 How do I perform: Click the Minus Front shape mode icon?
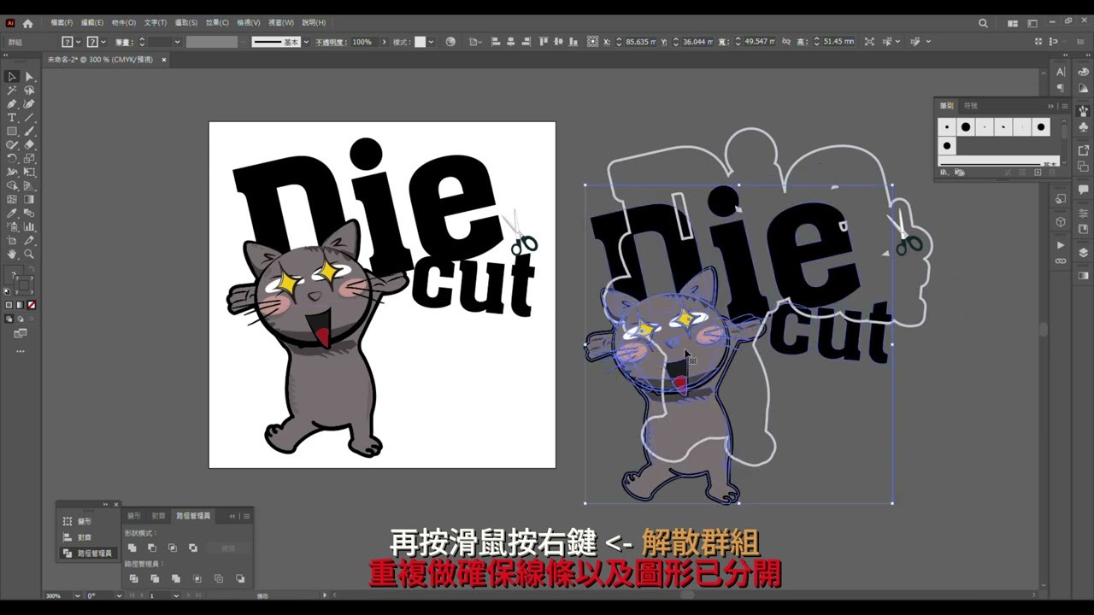coord(152,548)
